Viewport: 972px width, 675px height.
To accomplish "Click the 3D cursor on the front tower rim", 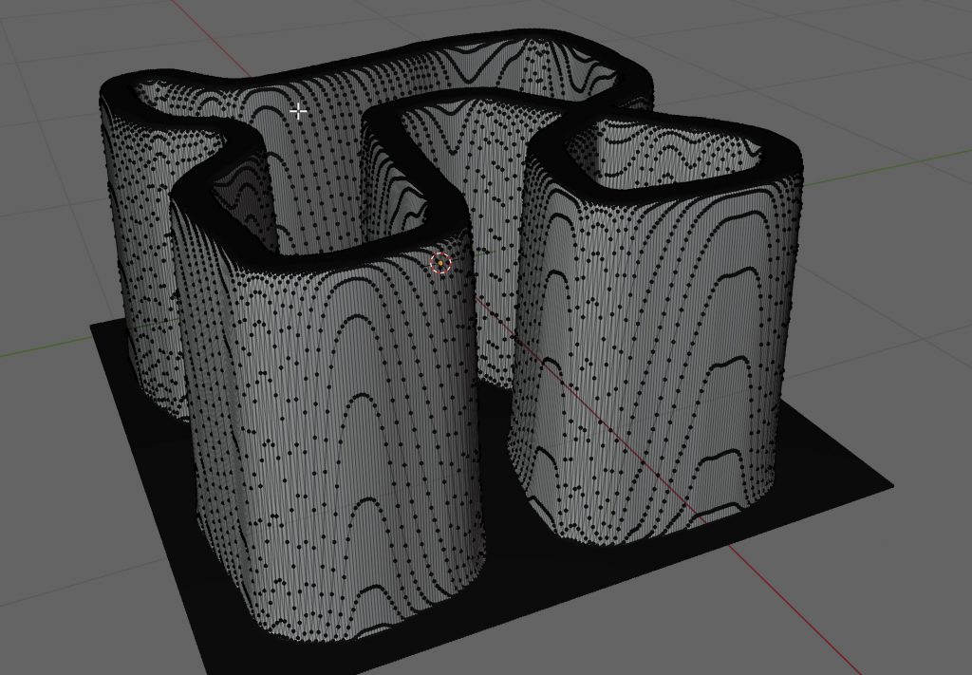I will pos(440,263).
